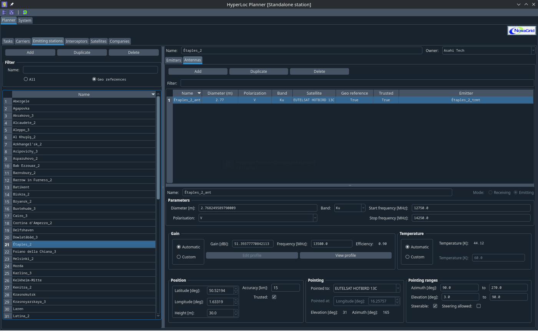The height and width of the screenshot is (334, 538).
Task: Click the pin icon in title bar
Action: [12, 4]
